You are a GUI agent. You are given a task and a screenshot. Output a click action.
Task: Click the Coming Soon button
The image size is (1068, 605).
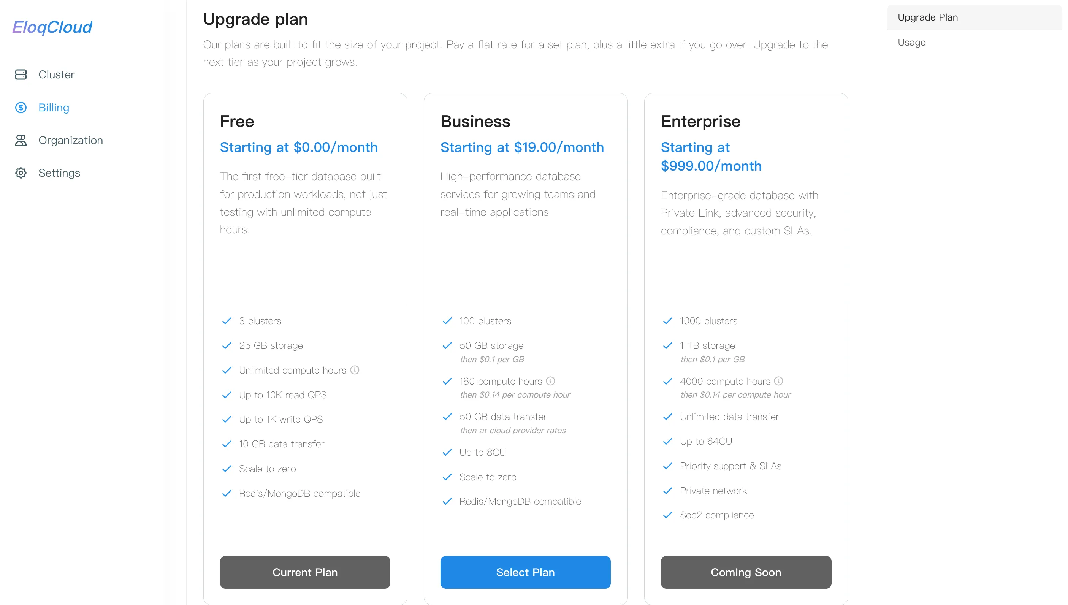(746, 572)
